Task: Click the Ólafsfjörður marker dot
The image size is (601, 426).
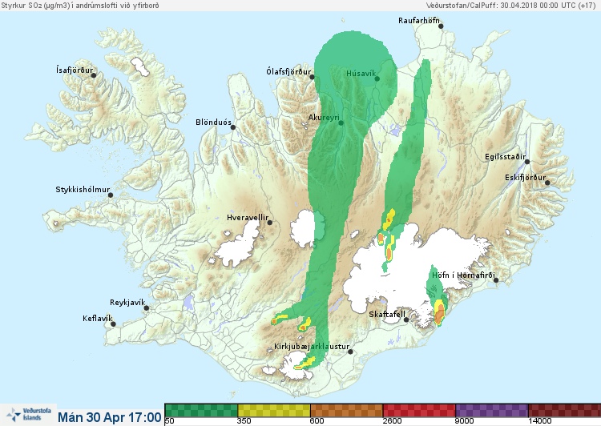Action: (x=312, y=77)
